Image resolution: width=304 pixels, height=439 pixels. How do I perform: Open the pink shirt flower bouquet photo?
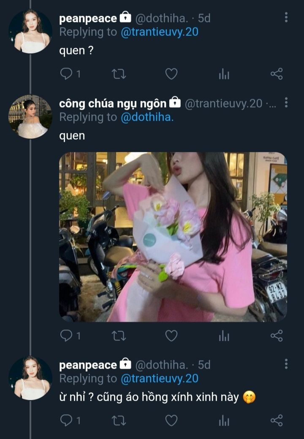point(173,237)
